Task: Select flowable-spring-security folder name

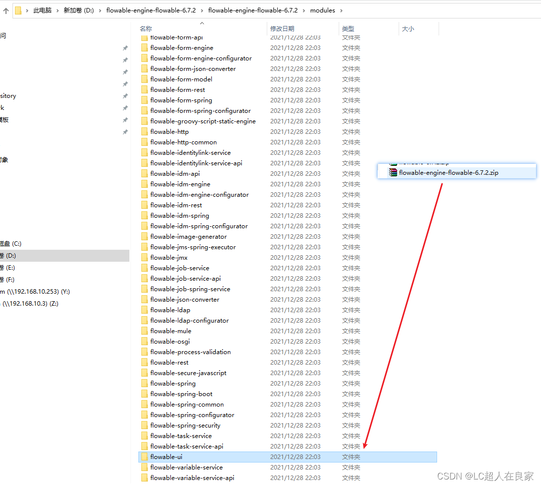Action: (x=185, y=426)
